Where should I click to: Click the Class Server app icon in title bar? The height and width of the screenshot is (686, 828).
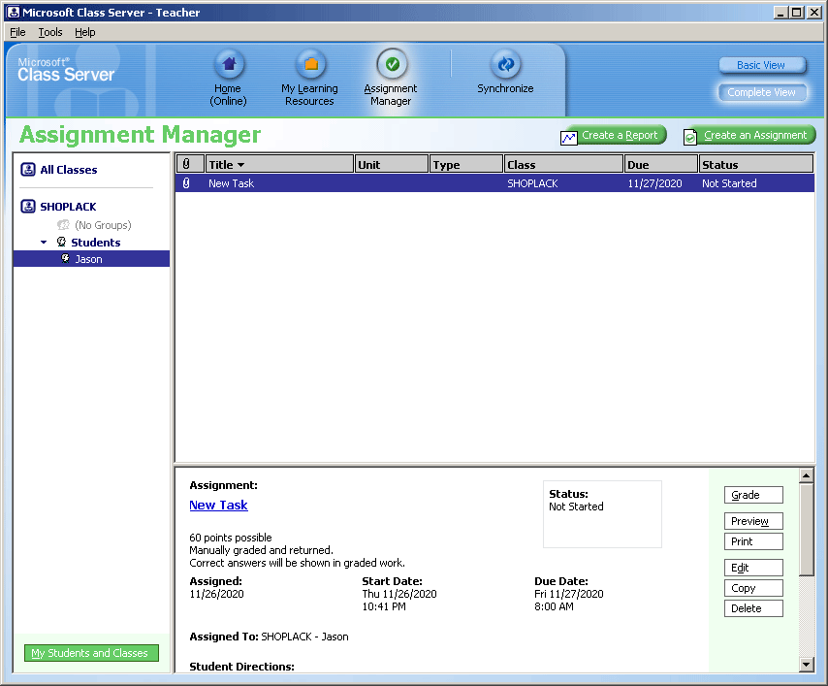point(14,13)
